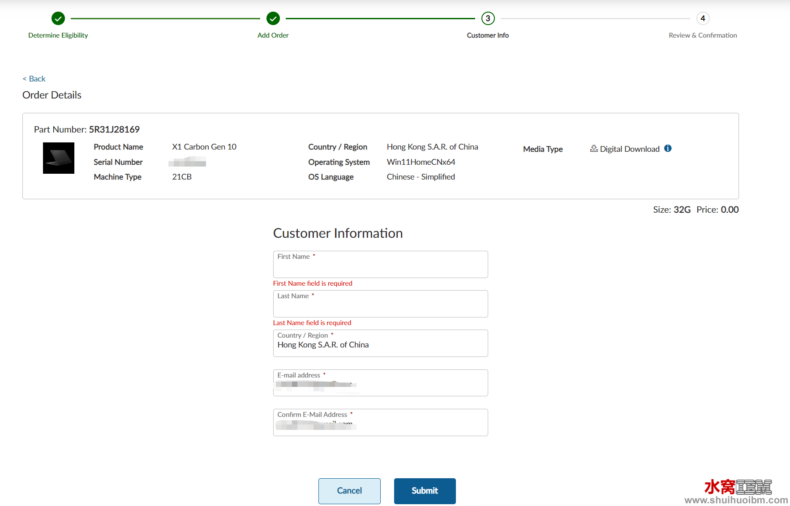Focus the First Name input field

(381, 264)
